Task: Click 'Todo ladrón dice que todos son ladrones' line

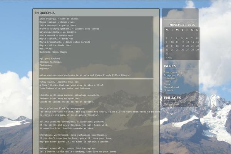Action: [65, 89]
